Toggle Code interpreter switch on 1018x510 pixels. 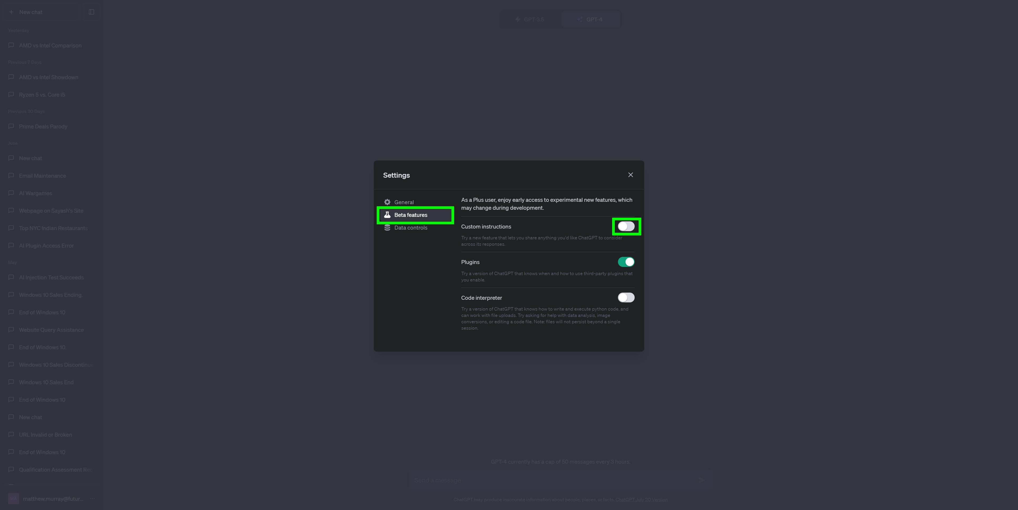click(625, 297)
